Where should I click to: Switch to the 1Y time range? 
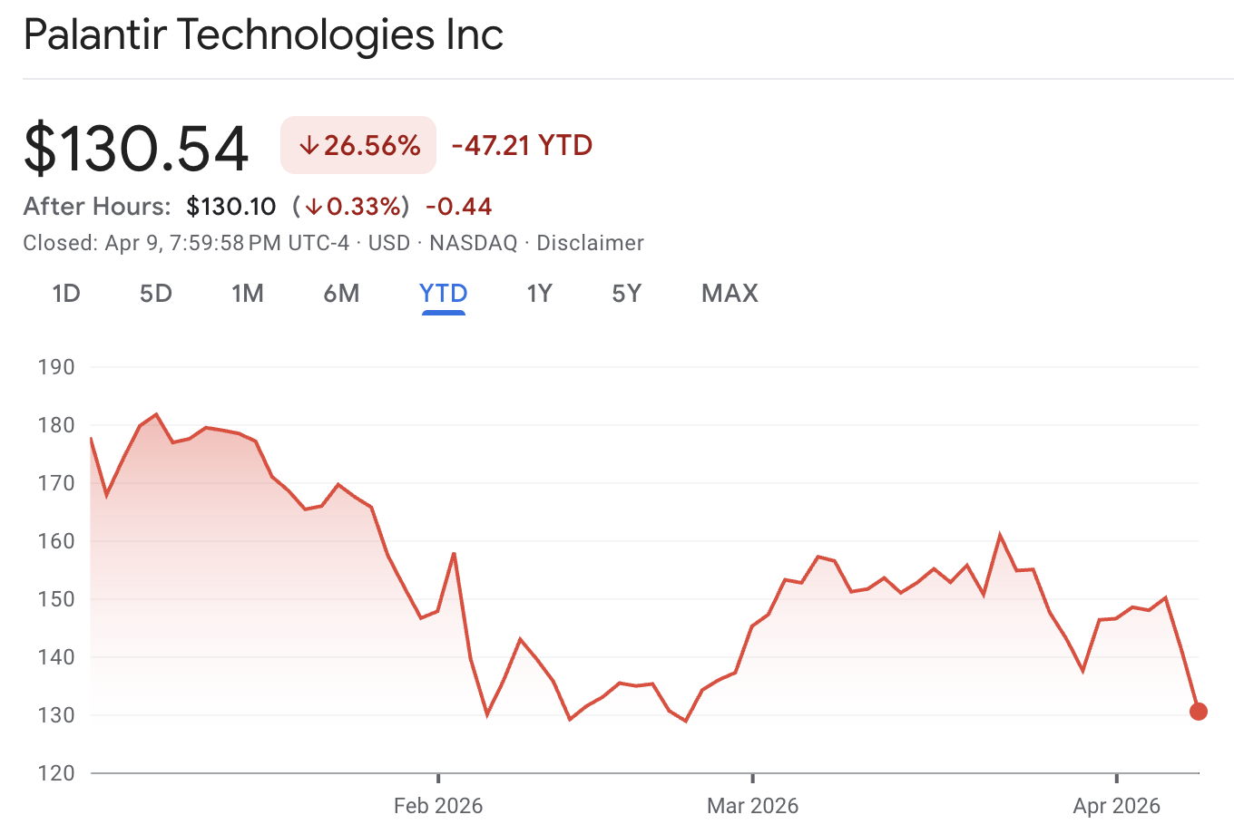[539, 293]
